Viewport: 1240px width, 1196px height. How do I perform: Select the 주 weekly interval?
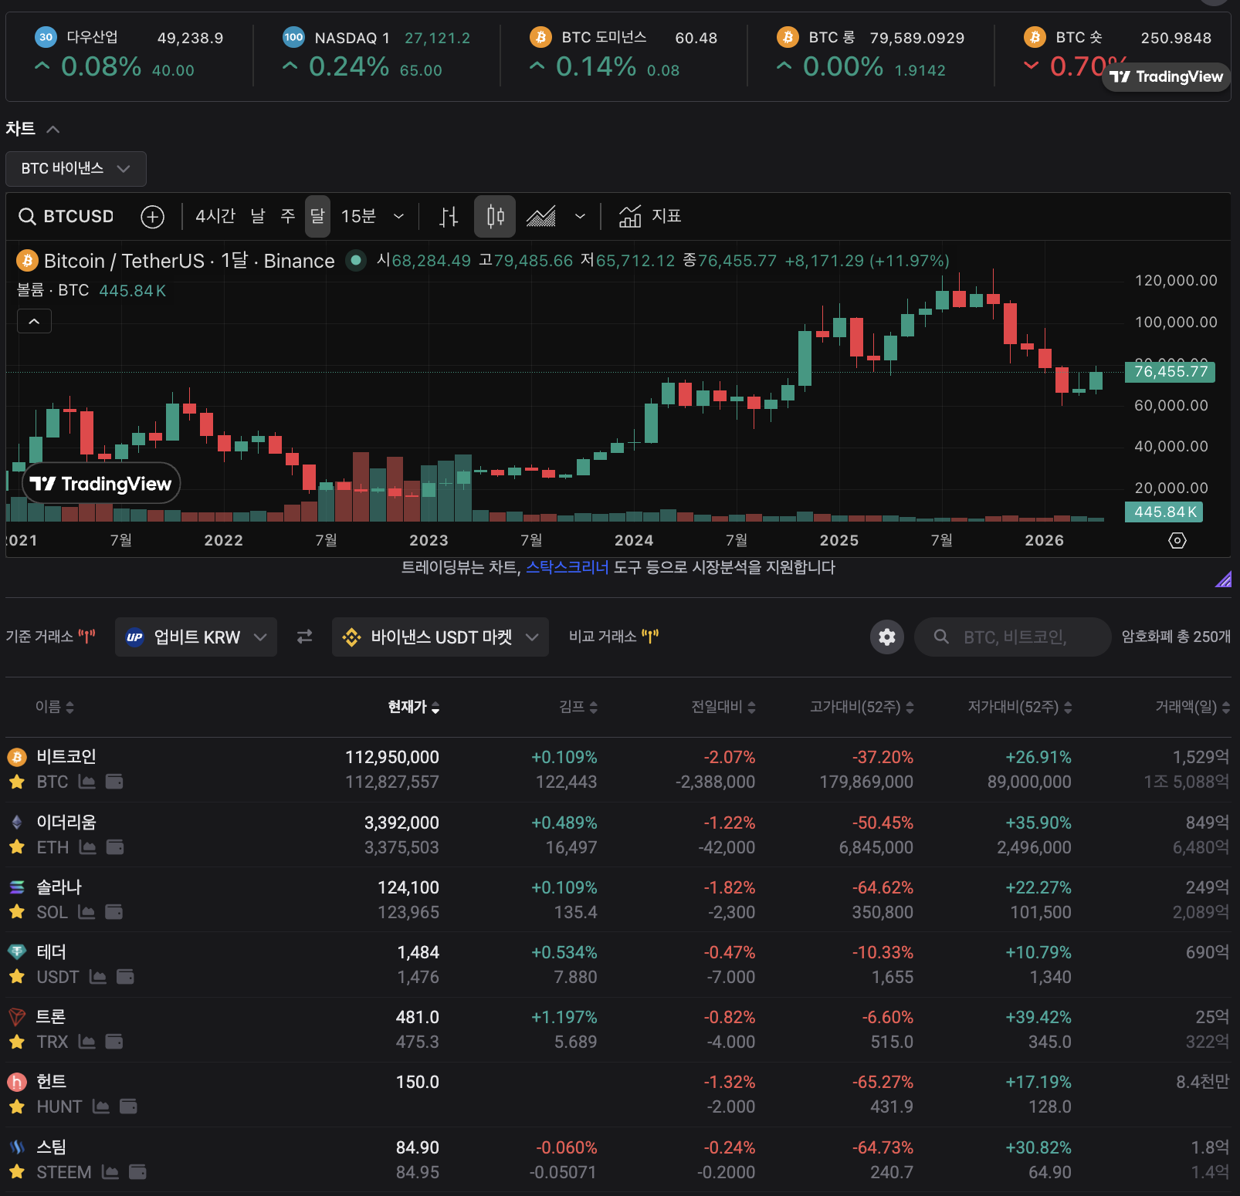point(288,216)
